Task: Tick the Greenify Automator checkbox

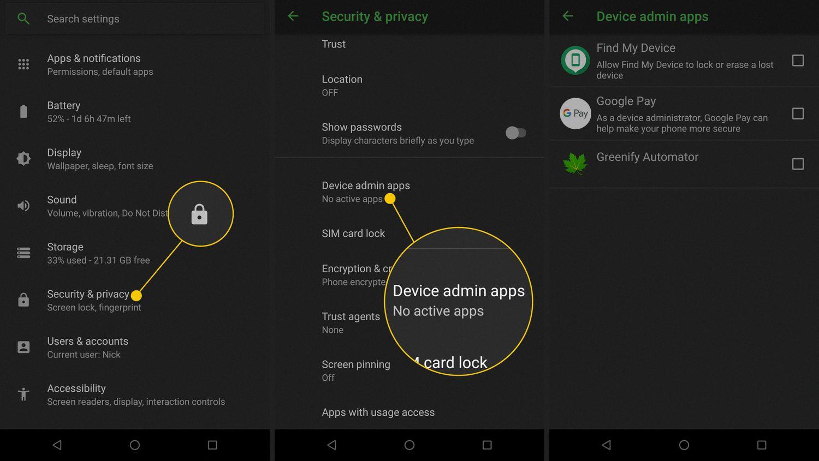Action: (798, 164)
